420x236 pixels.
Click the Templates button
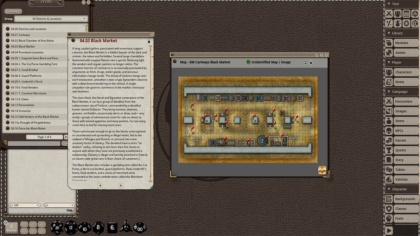pos(13,11)
